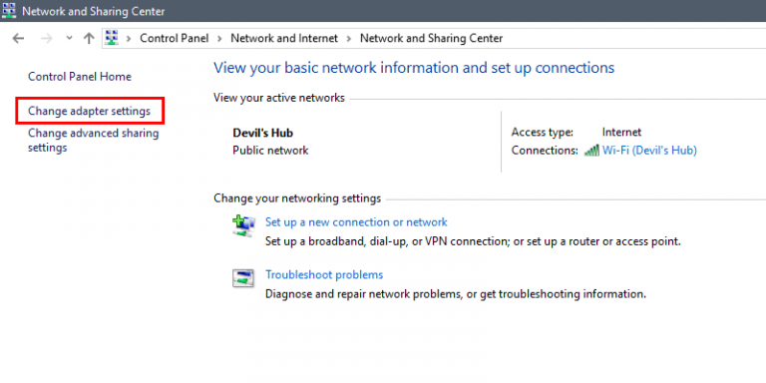Open Set up a new connection or network
The image size is (766, 383).
click(356, 222)
